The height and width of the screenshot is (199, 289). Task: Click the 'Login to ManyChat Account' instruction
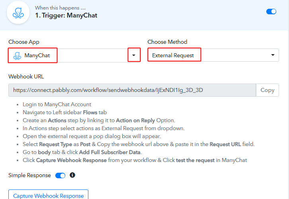click(57, 104)
